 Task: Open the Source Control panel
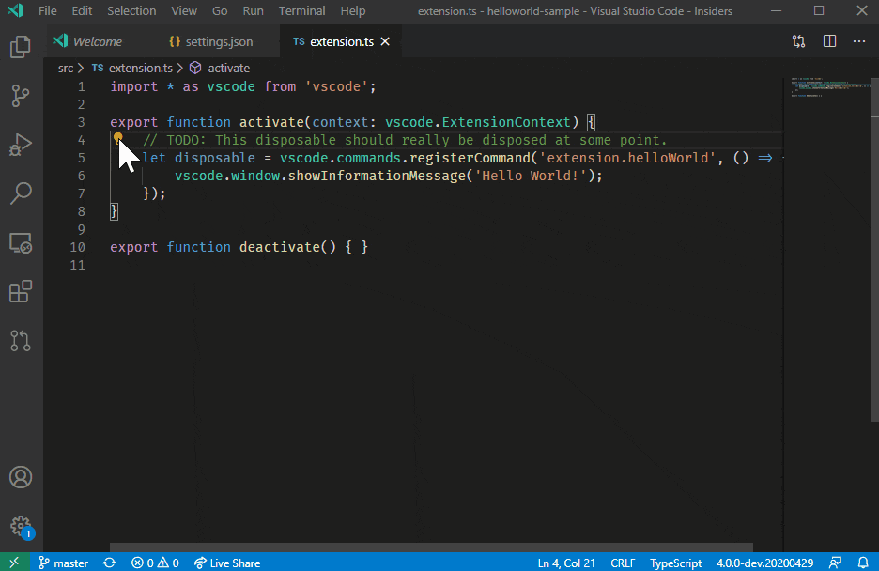[x=21, y=96]
